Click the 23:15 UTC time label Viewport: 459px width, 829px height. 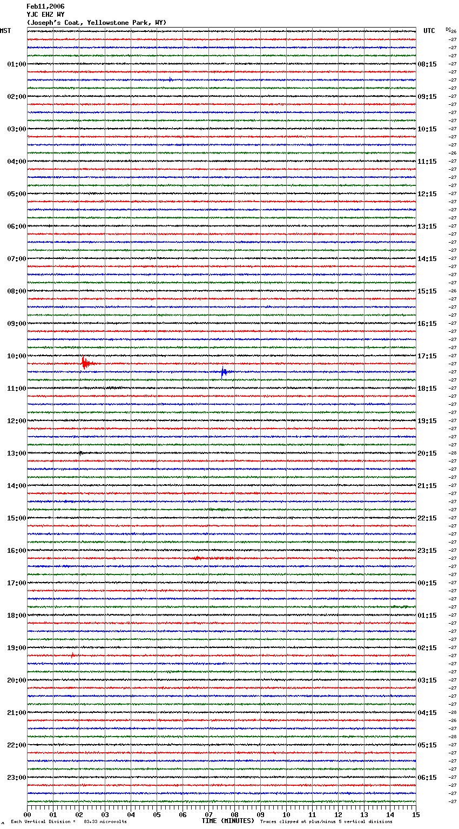427,551
